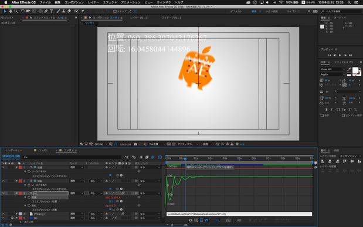The image size is (363, 227).
Task: Open the エフェクト menu in the menu bar
Action: 110,2
